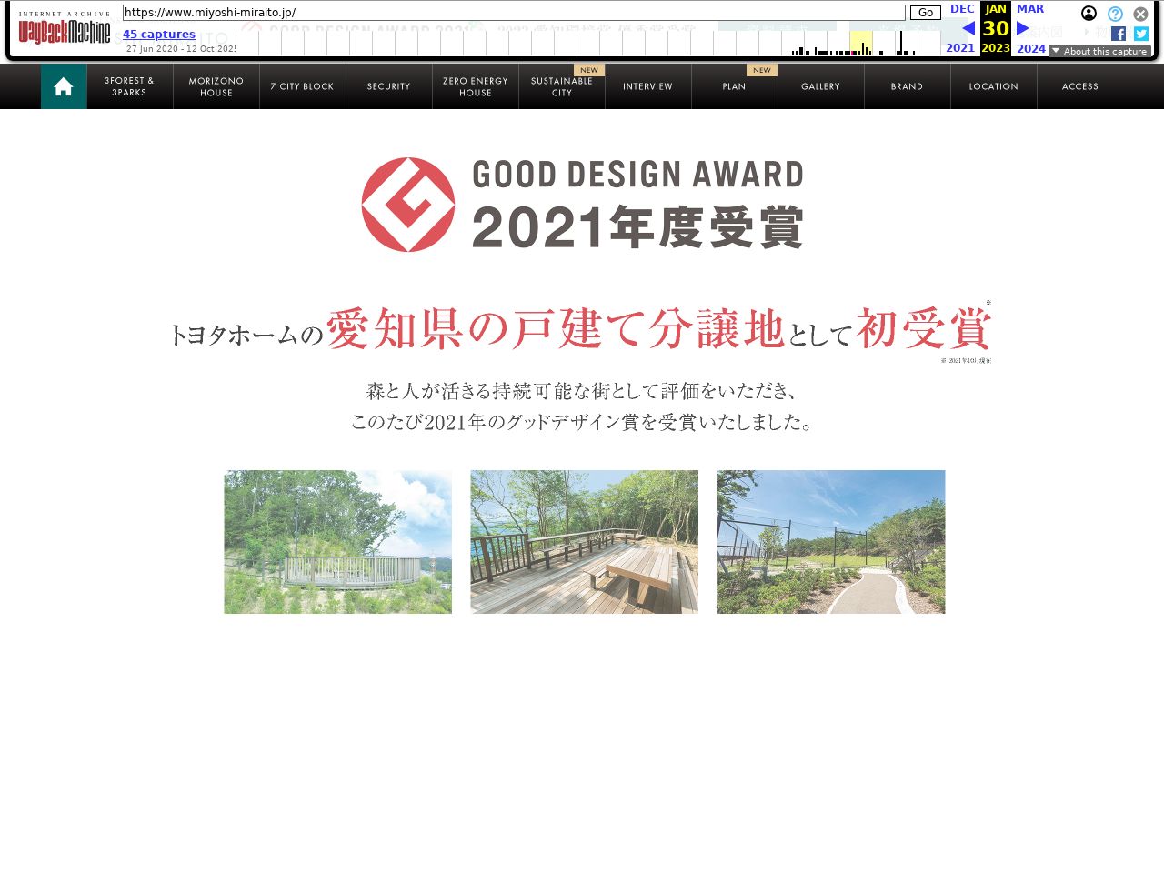Open the user account icon
The width and height of the screenshot is (1164, 873).
[x=1089, y=13]
